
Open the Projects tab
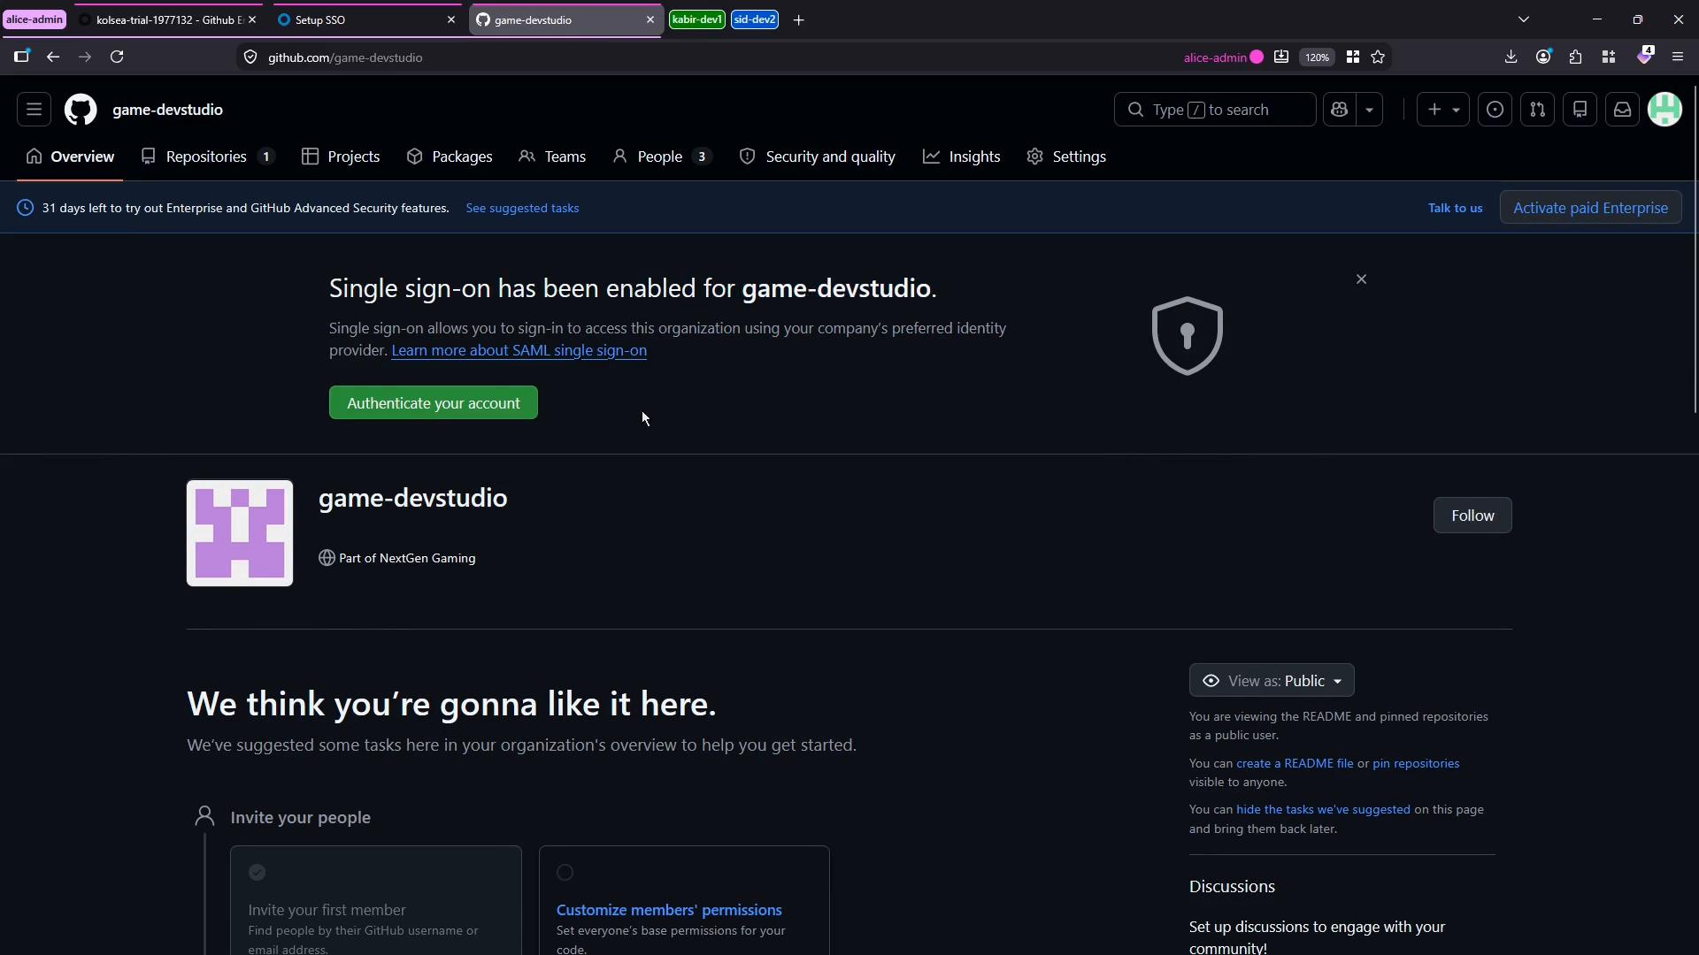341,157
